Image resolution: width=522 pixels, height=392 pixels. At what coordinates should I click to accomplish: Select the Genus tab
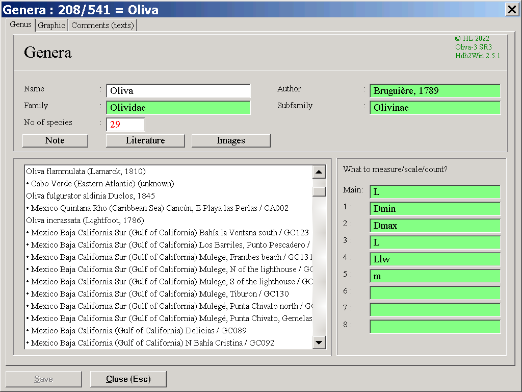click(x=20, y=25)
